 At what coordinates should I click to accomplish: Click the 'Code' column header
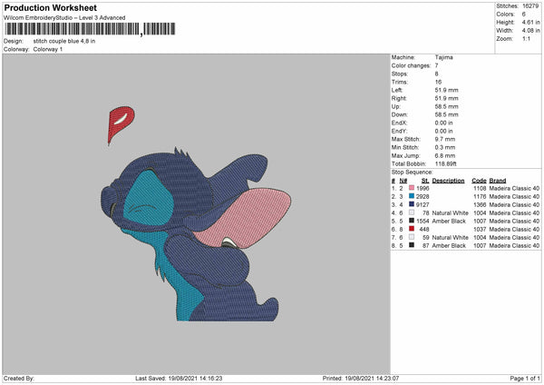(479, 181)
